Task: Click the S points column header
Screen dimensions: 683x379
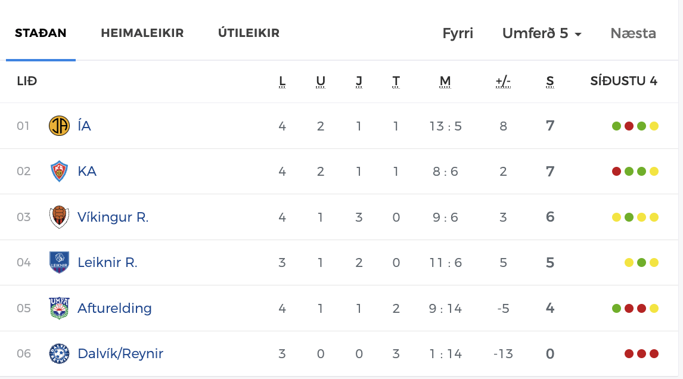Action: coord(550,82)
